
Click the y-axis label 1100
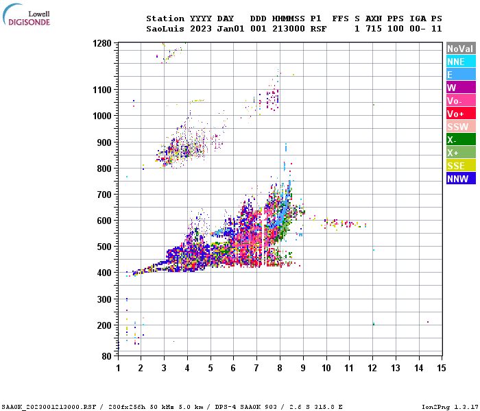pyautogui.click(x=102, y=90)
